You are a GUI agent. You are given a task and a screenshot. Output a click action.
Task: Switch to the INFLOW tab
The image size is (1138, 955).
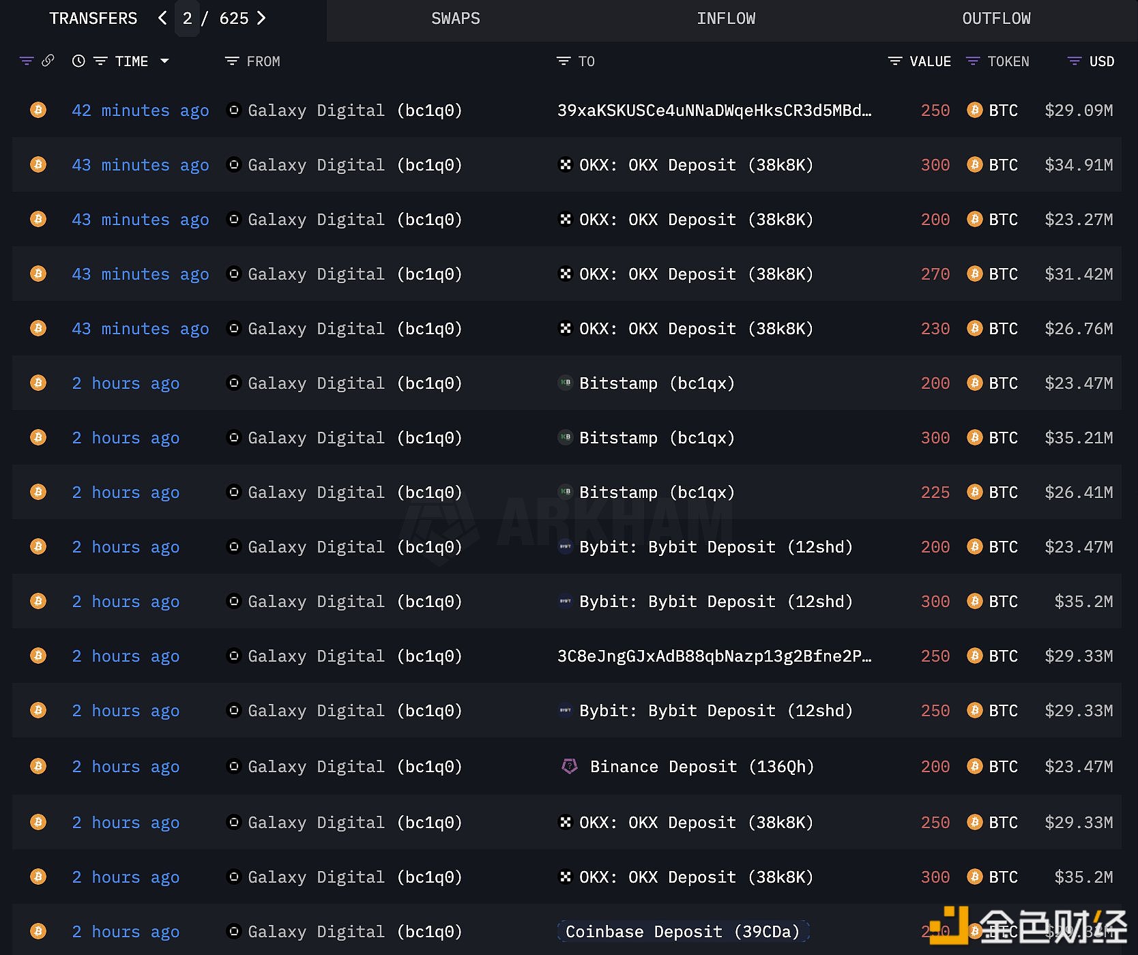[725, 19]
